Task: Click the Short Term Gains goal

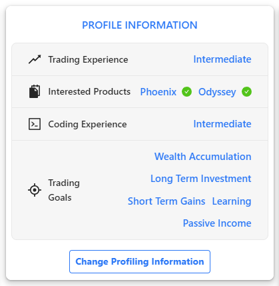Action: pyautogui.click(x=166, y=201)
